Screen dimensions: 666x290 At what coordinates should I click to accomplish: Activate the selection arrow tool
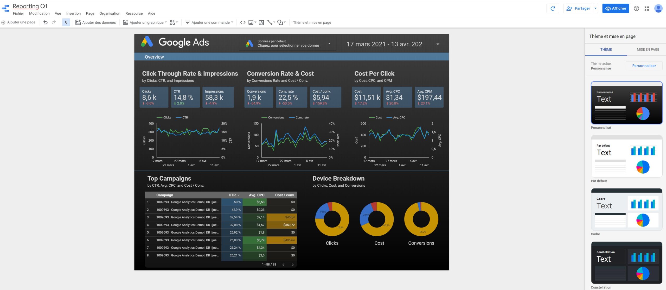point(66,22)
